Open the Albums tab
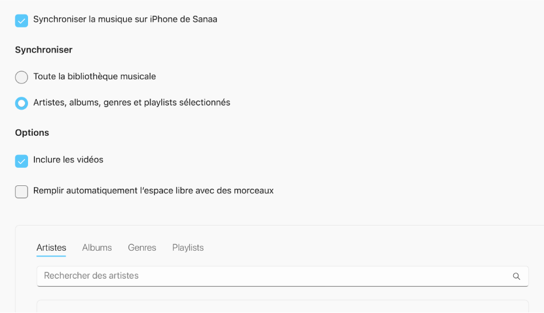544x313 pixels. pos(97,248)
